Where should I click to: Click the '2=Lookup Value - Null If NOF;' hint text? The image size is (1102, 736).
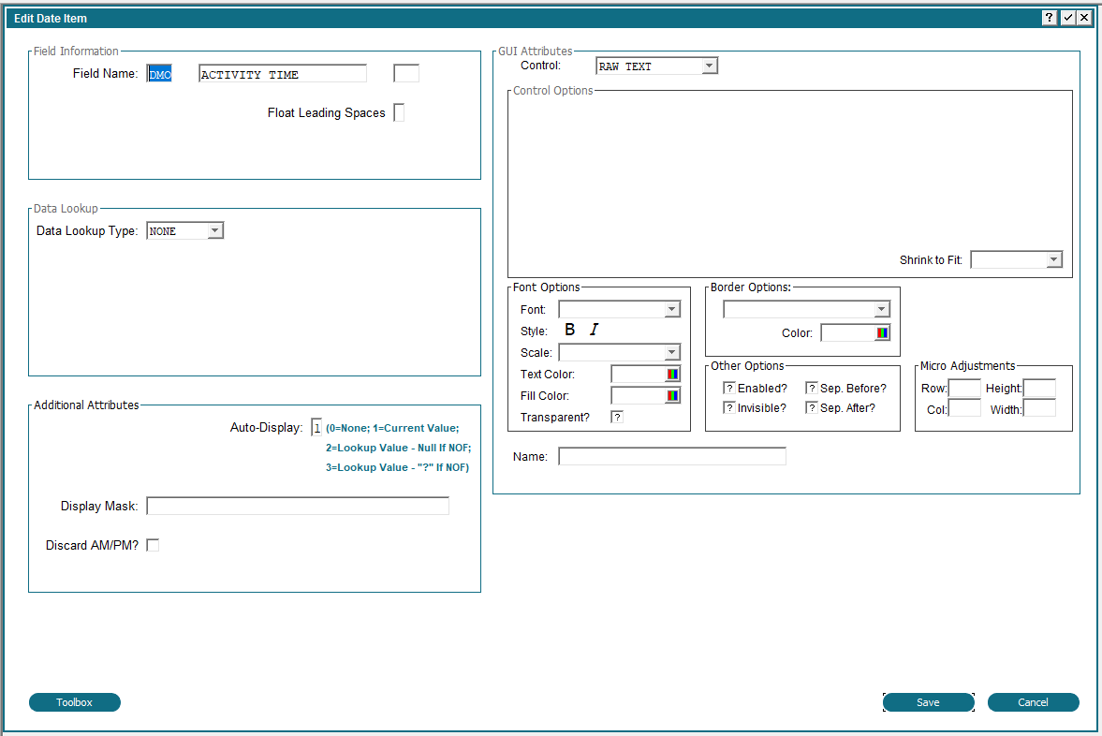[399, 448]
